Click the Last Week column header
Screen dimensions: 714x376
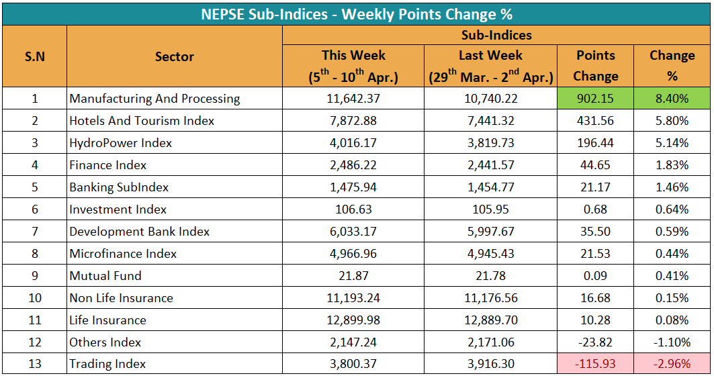tap(490, 66)
